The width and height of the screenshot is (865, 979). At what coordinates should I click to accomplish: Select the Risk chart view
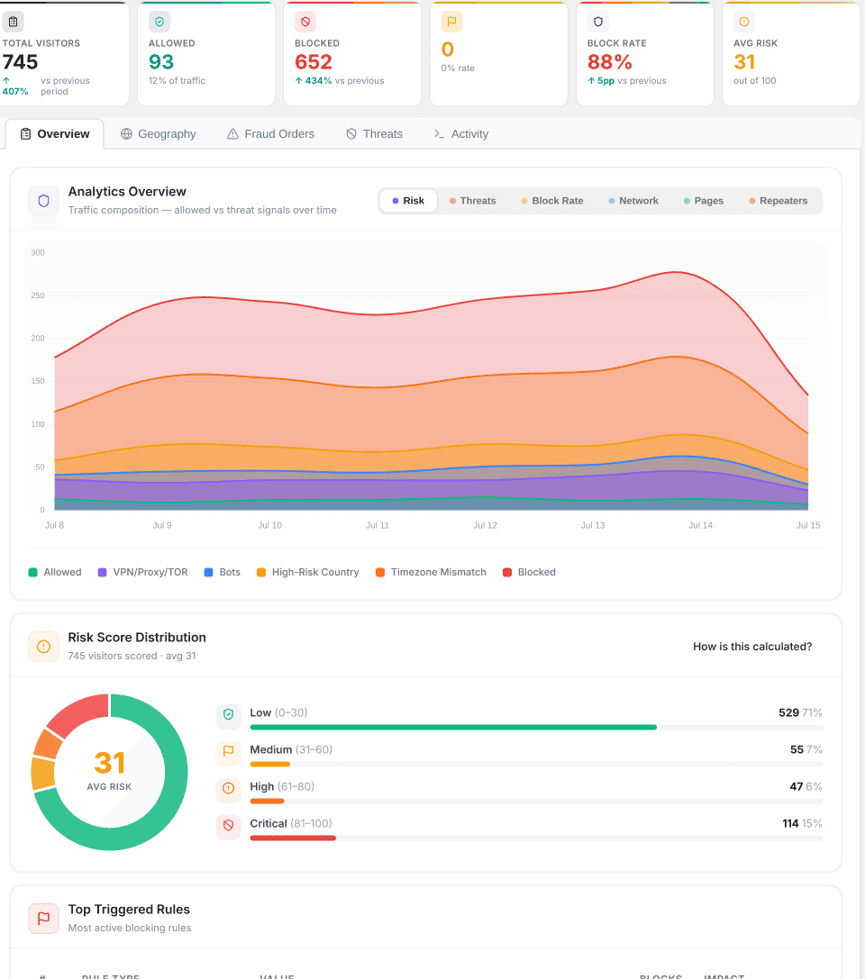click(408, 201)
